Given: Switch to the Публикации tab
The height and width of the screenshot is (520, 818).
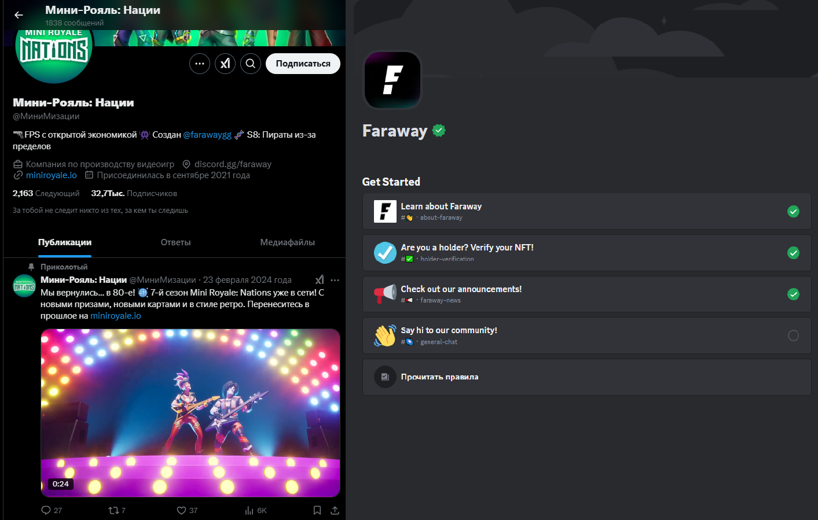Looking at the screenshot, I should click(x=65, y=242).
